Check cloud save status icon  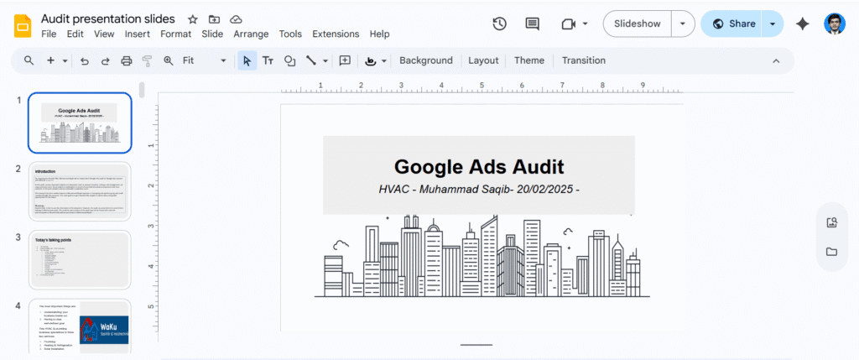236,20
